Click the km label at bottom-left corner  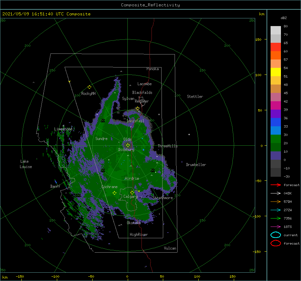[5, 277]
